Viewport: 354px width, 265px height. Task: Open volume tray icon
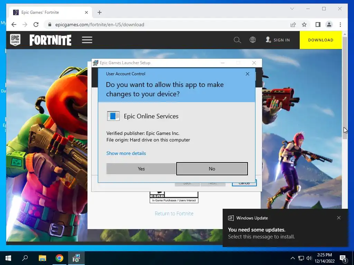(309, 258)
